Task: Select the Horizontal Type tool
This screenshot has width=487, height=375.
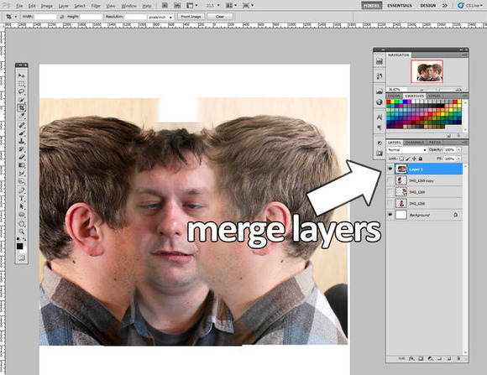Action: pyautogui.click(x=22, y=198)
